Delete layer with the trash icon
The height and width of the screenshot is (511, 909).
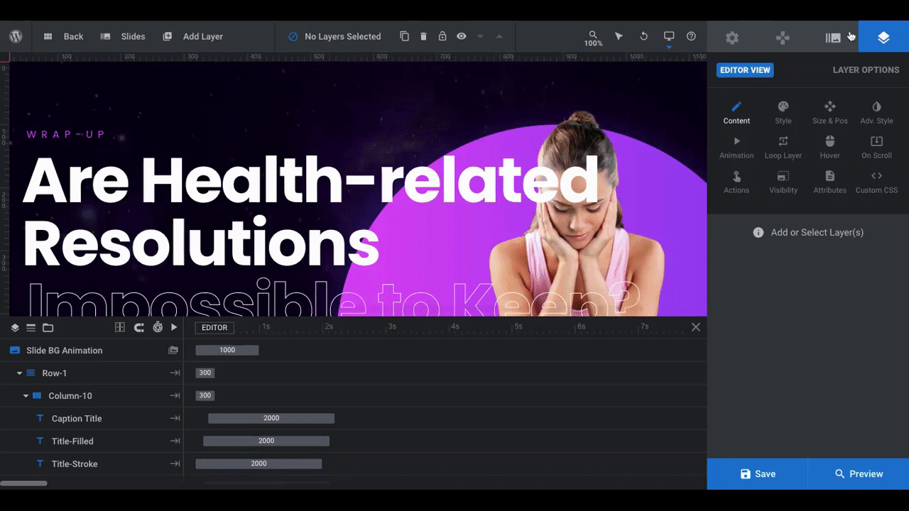coord(423,36)
